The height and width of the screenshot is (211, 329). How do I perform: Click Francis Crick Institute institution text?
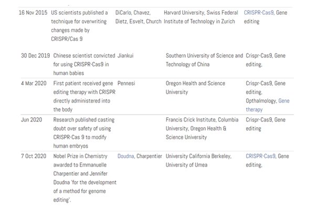coord(192,119)
